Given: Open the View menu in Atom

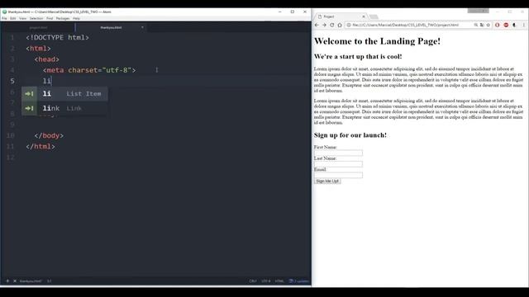Looking at the screenshot, I should (x=22, y=18).
